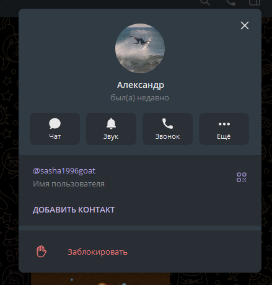Select the Заблокировать text option
Viewport: 272px width, 285px height.
(97, 252)
